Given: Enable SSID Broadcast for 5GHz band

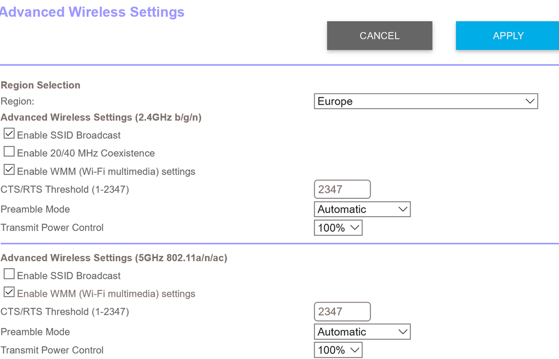Looking at the screenshot, I should pyautogui.click(x=8, y=273).
